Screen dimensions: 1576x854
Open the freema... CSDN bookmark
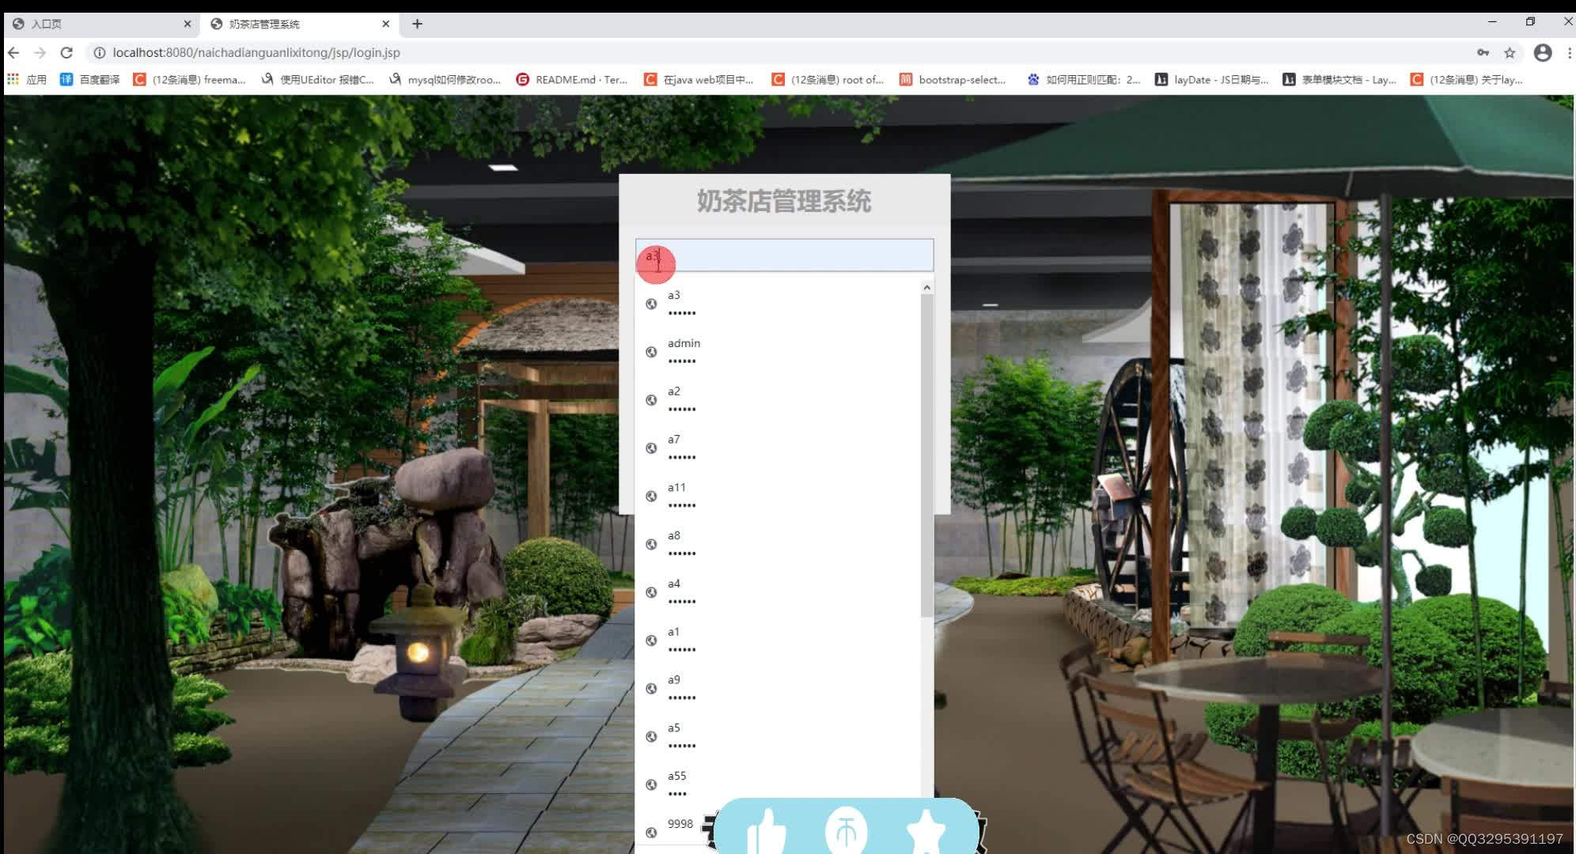click(x=190, y=79)
